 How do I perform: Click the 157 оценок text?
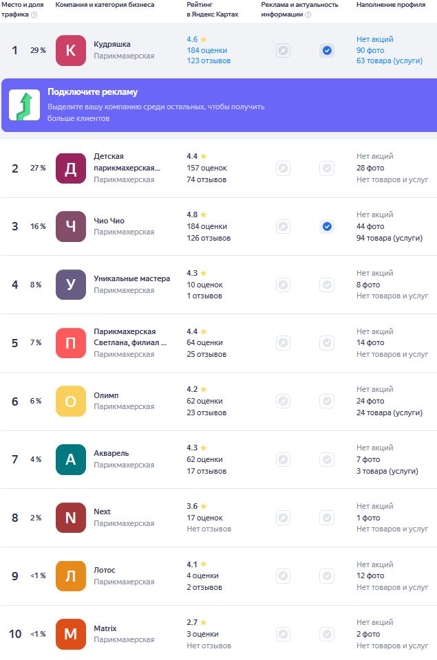[x=207, y=168]
